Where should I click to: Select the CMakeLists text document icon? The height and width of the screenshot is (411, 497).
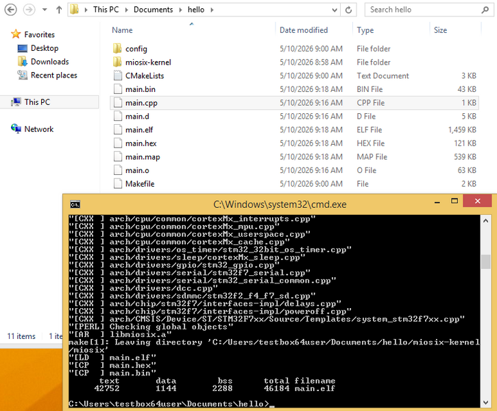(x=118, y=75)
